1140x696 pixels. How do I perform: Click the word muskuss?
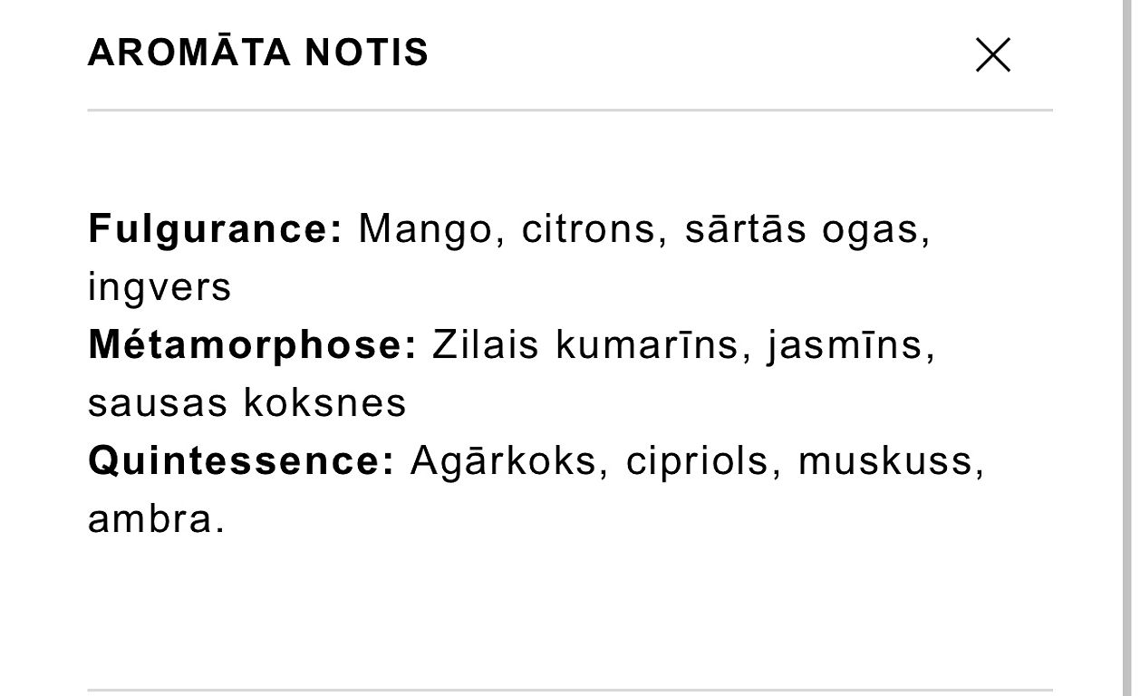coord(890,460)
